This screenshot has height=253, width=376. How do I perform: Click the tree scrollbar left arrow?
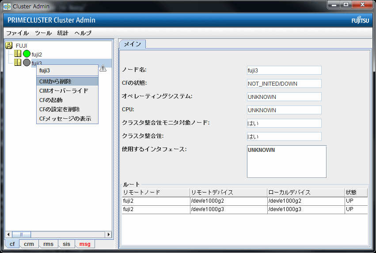click(9, 234)
